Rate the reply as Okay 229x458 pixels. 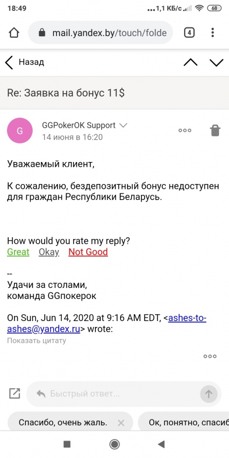pos(49,252)
